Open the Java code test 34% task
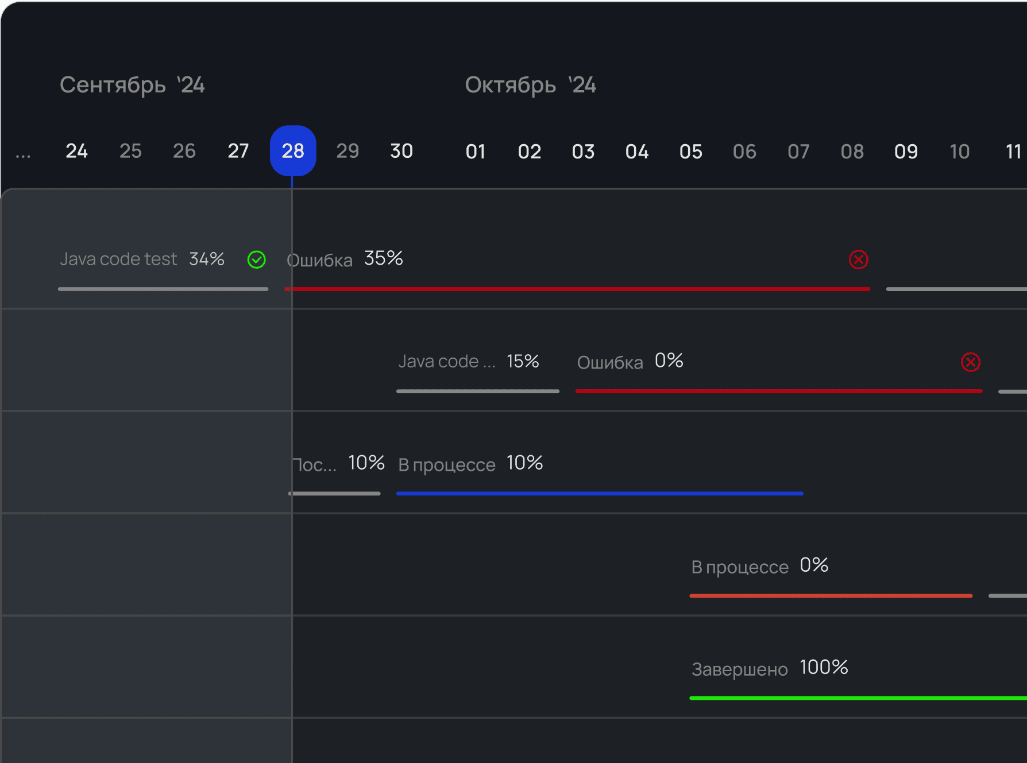The width and height of the screenshot is (1027, 763). click(x=142, y=259)
